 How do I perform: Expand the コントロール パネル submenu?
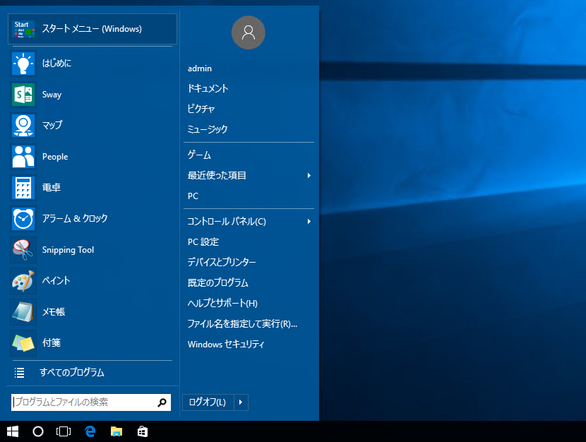pyautogui.click(x=309, y=222)
